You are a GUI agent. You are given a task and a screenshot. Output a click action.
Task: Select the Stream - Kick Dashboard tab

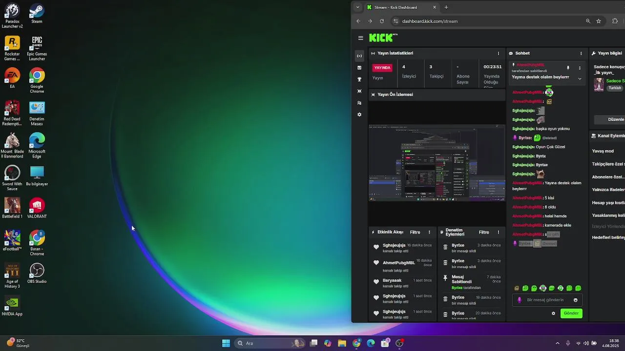click(x=402, y=7)
